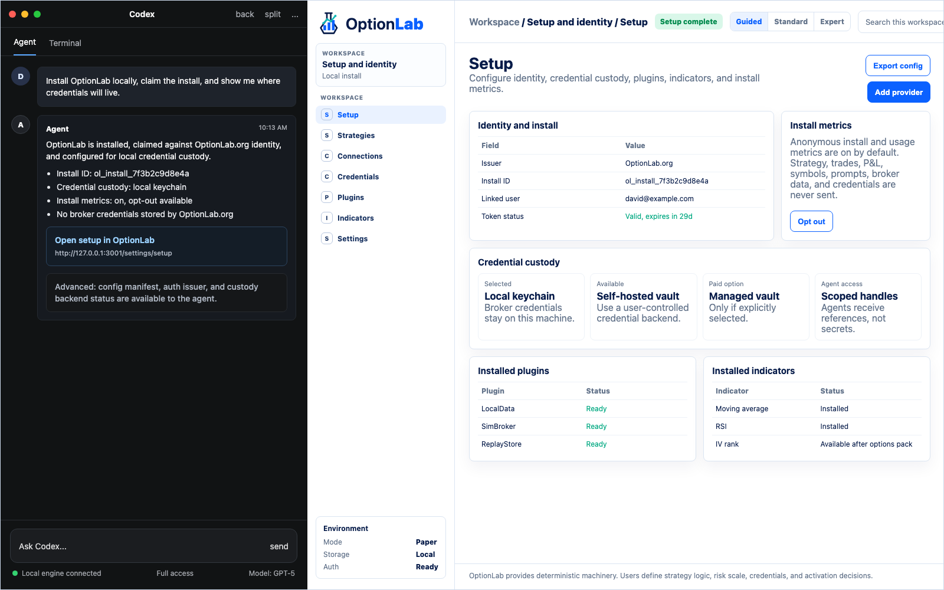Click the RSI indicator row name
The width and height of the screenshot is (944, 590).
tap(721, 427)
